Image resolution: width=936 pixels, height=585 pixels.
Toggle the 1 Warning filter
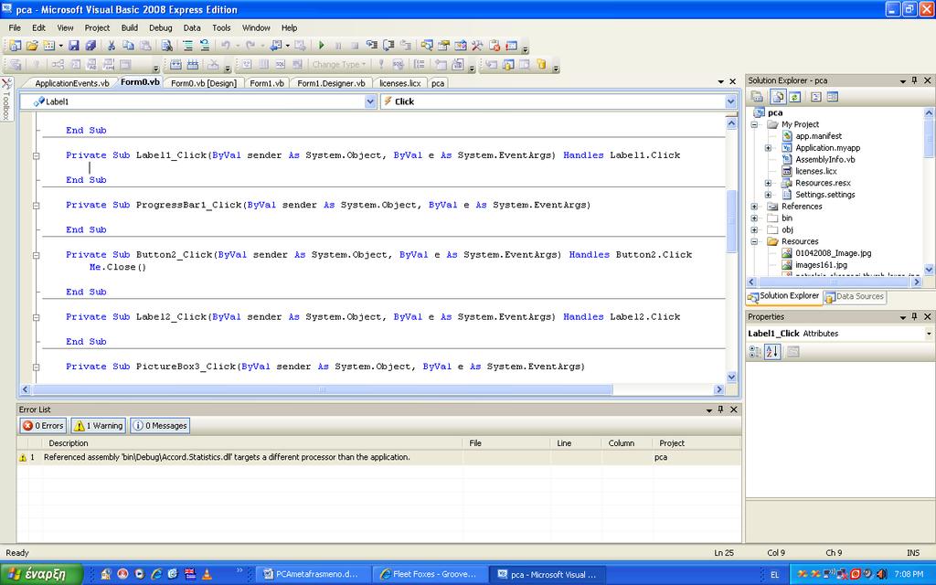coord(99,426)
